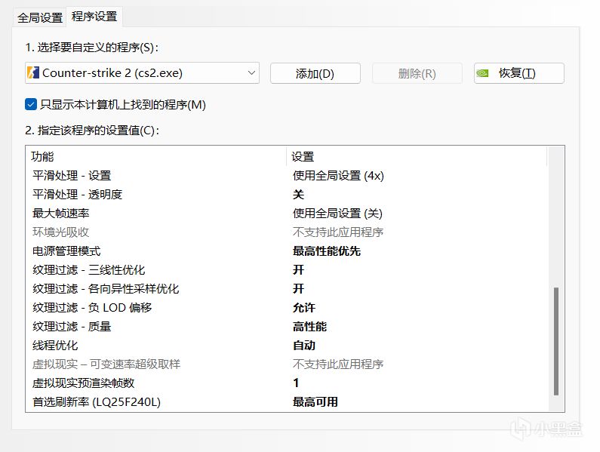Open the 使用全局设置 (4x) value

coord(338,176)
